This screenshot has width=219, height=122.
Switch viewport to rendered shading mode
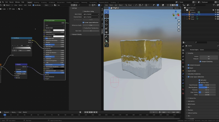[x=177, y=5]
